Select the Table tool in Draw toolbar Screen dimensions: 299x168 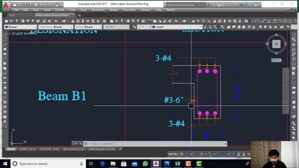[5, 117]
